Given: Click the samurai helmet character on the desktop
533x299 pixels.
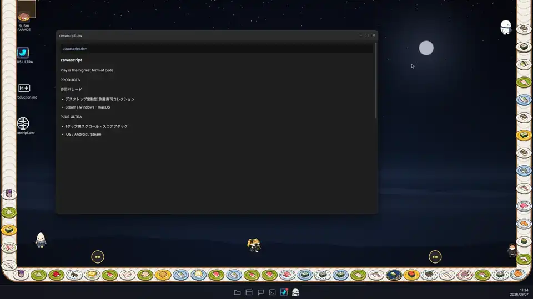Looking at the screenshot, I should tap(254, 245).
